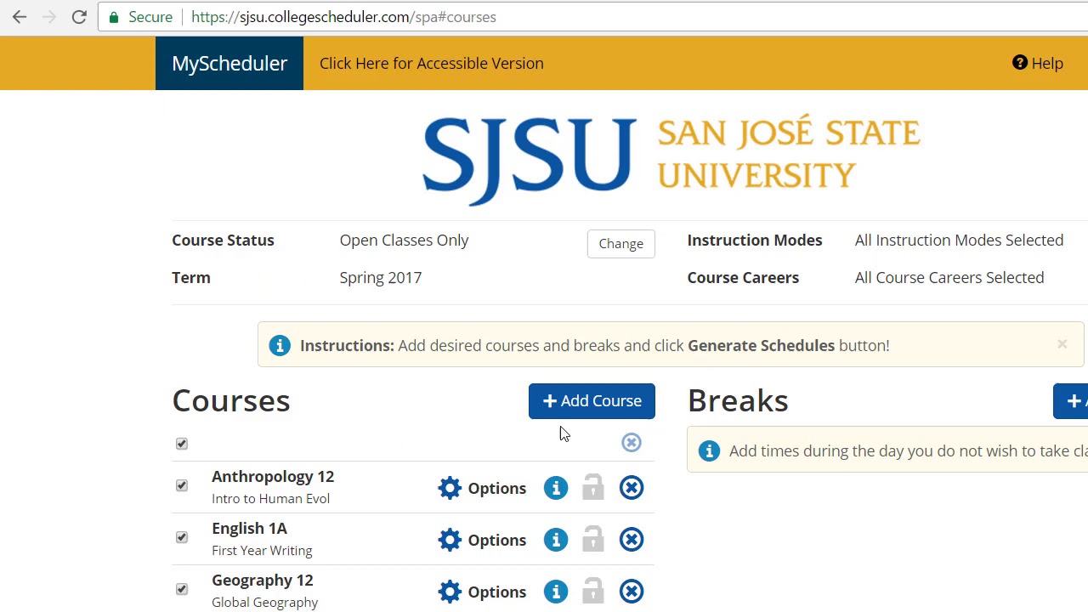Show info for Anthropology 12
The image size is (1088, 612).
coord(556,488)
